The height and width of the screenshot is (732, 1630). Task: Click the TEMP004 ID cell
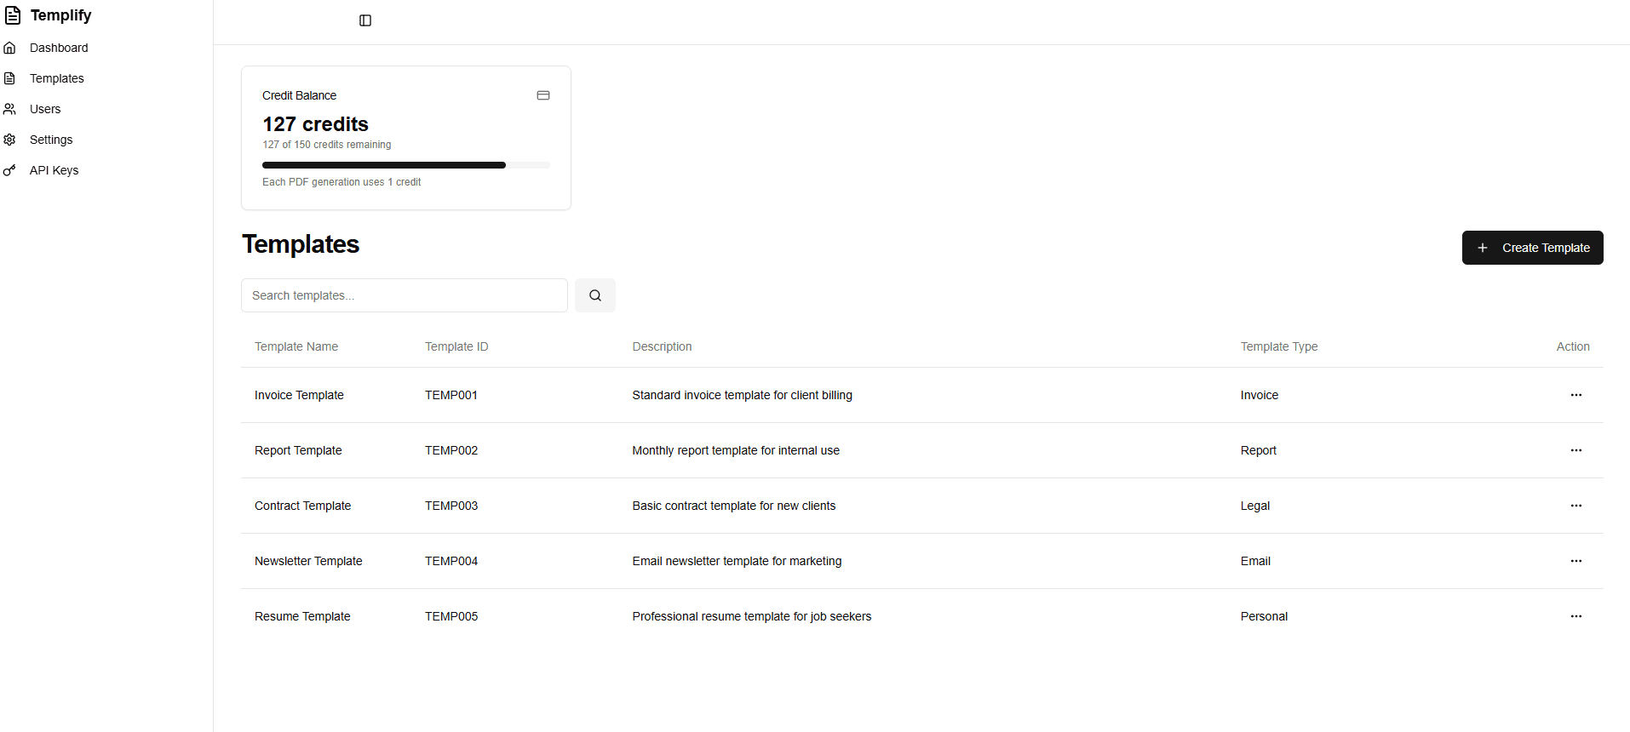(451, 561)
